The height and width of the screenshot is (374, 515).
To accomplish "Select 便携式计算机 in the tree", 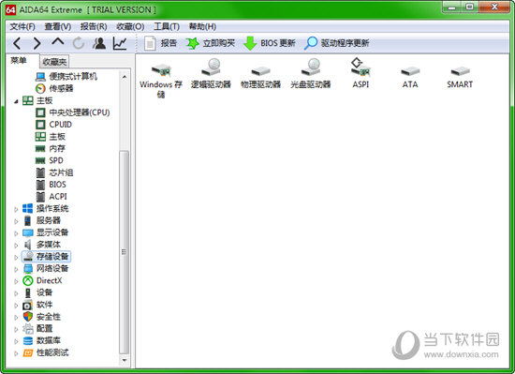I will [x=73, y=77].
